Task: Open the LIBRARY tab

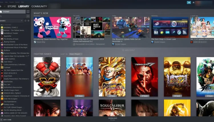Action: pyautogui.click(x=24, y=6)
